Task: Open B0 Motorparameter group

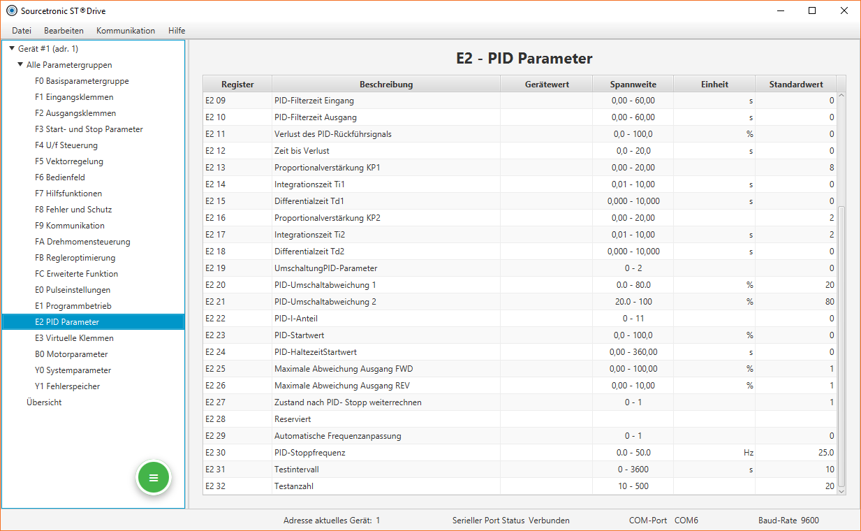Action: (x=71, y=354)
